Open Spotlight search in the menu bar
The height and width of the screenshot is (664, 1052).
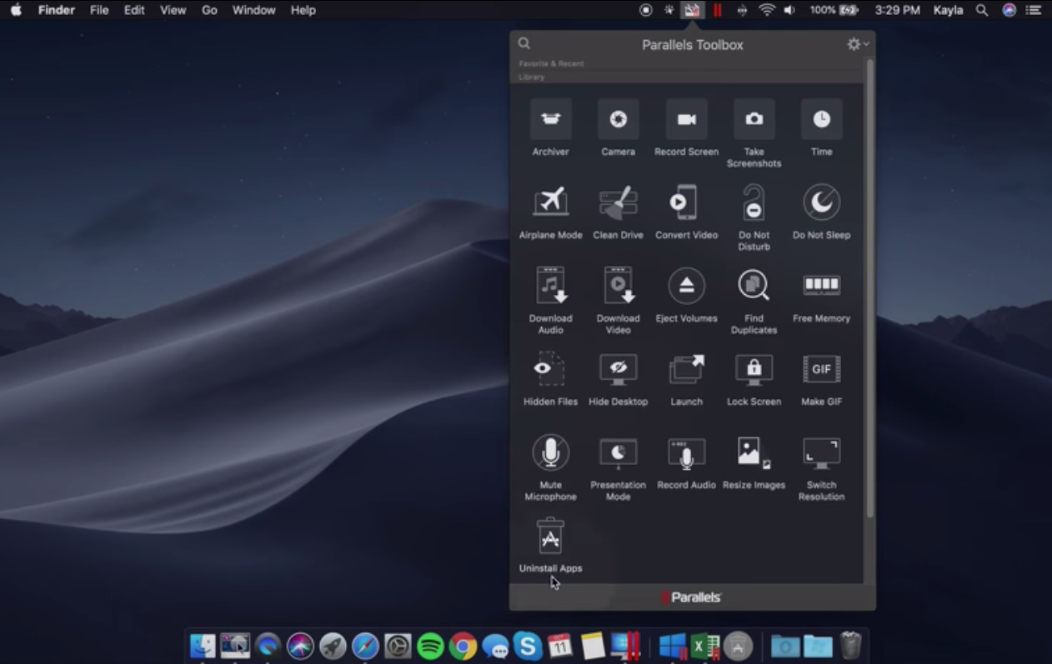(x=982, y=10)
